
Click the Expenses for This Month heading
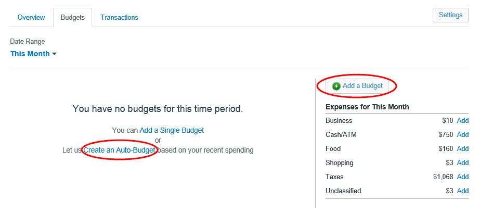(x=367, y=107)
